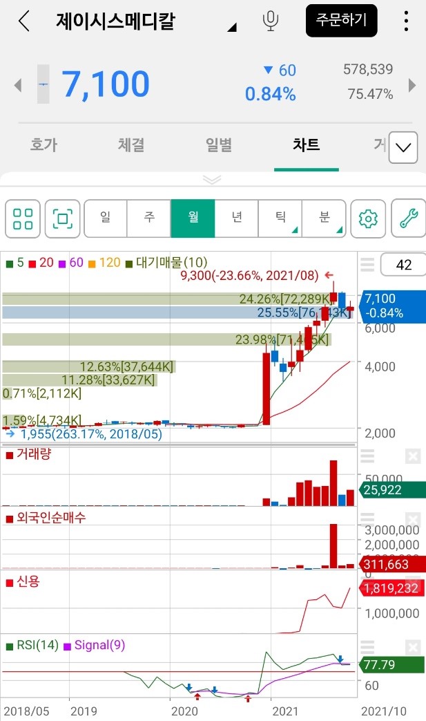Tap the 거래량 indicator label
426x721 pixels.
click(x=28, y=454)
